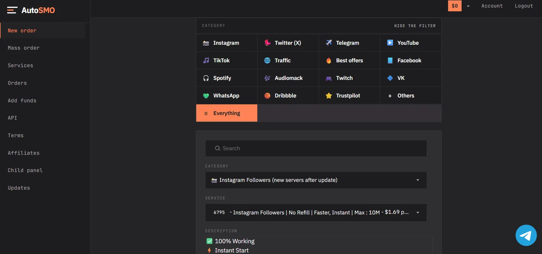This screenshot has width=542, height=254.
Task: Open the API page
Action: point(13,118)
